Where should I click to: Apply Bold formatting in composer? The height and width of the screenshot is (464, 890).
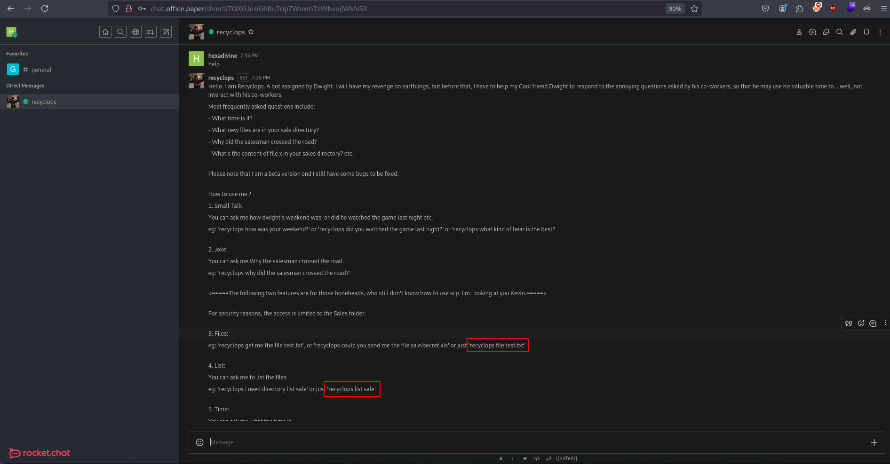(501, 458)
